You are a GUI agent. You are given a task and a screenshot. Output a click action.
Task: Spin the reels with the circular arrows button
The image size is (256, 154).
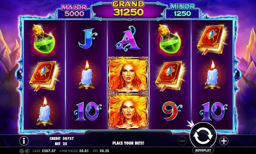(203, 136)
